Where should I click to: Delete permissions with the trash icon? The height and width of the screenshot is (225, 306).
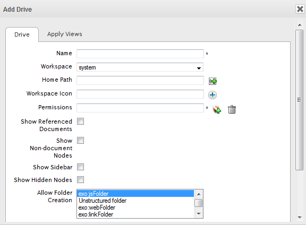(x=232, y=109)
